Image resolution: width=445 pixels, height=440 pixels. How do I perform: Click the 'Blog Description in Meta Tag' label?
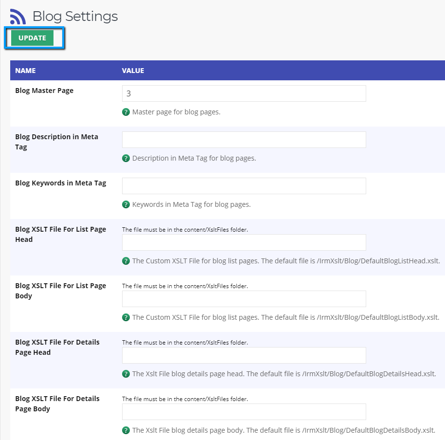coord(56,142)
